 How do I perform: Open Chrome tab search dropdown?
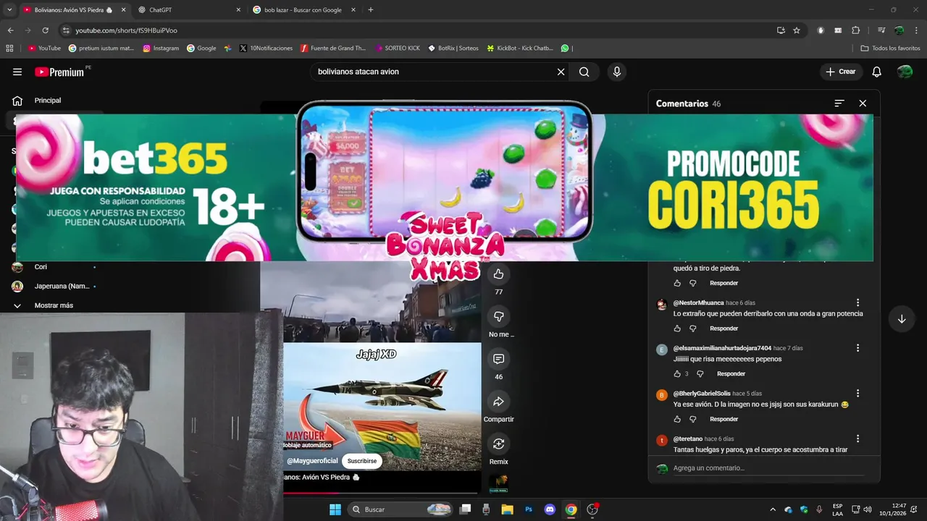click(x=9, y=10)
